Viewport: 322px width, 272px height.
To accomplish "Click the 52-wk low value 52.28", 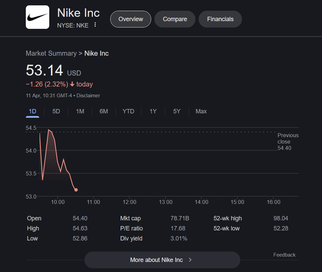I will [x=281, y=228].
